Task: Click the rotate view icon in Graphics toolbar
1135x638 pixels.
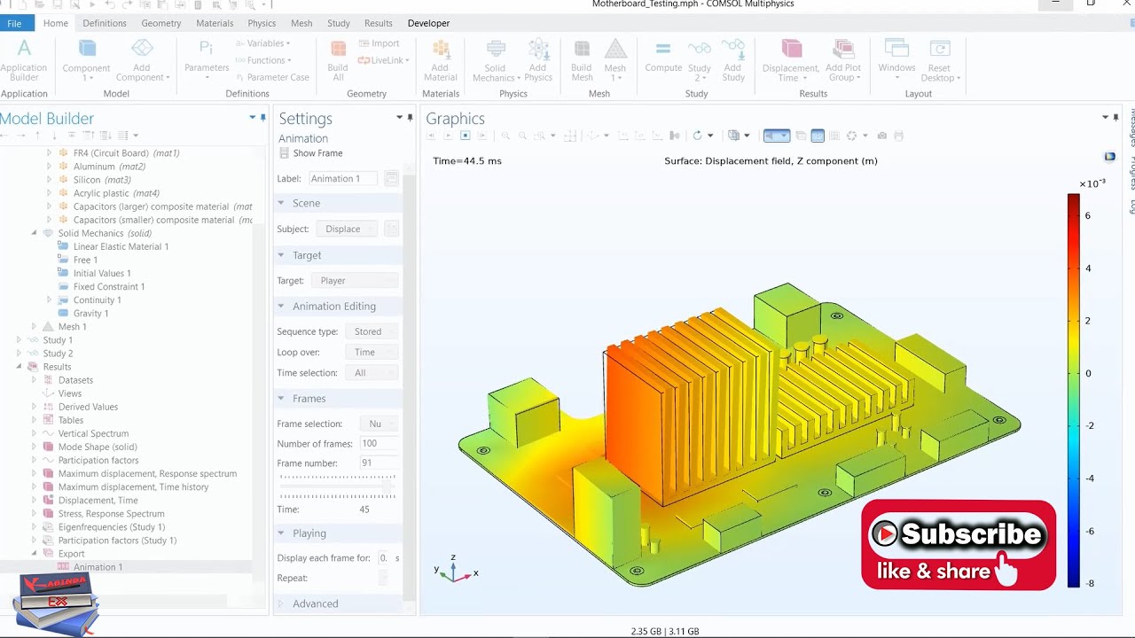Action: pyautogui.click(x=698, y=136)
